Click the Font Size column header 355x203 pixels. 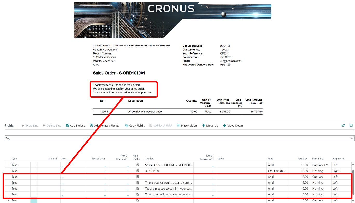(x=302, y=159)
